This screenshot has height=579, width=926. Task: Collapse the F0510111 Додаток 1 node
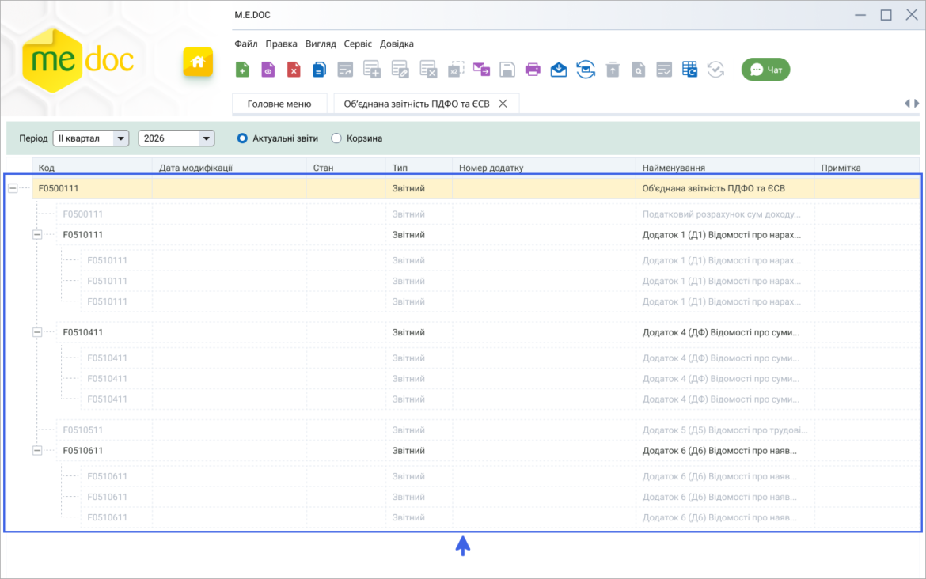tap(37, 234)
